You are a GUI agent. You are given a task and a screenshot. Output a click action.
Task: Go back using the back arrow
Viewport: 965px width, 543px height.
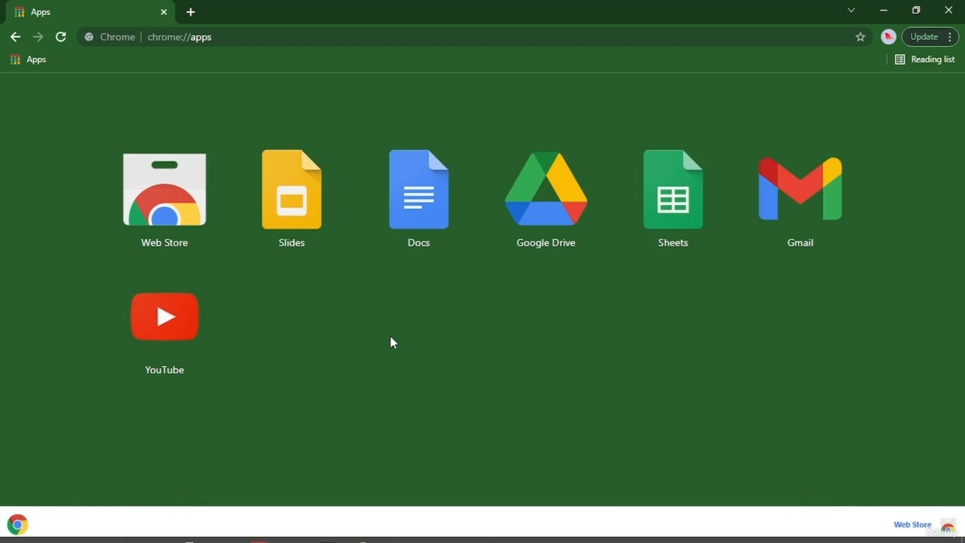15,37
